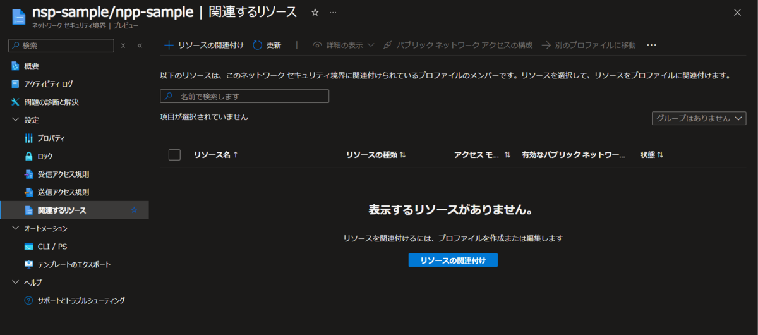Sort by アクセス モ... column

482,155
